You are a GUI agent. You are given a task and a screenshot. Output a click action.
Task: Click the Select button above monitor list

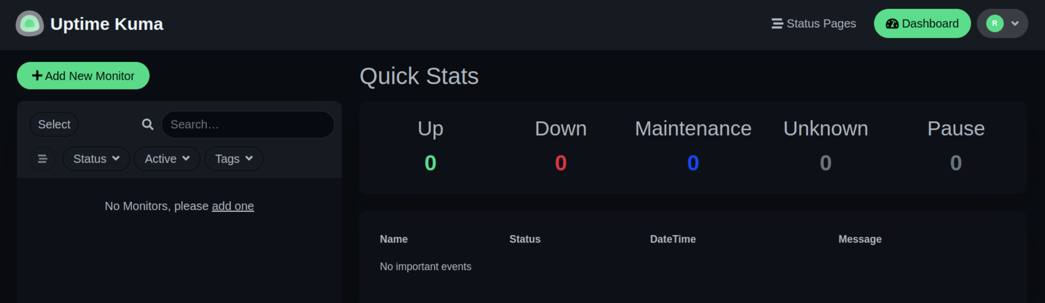click(x=53, y=124)
